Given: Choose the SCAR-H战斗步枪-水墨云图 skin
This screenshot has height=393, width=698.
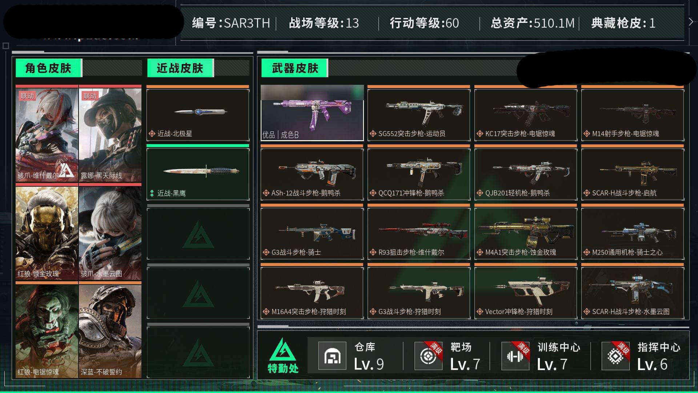Looking at the screenshot, I should [x=633, y=291].
